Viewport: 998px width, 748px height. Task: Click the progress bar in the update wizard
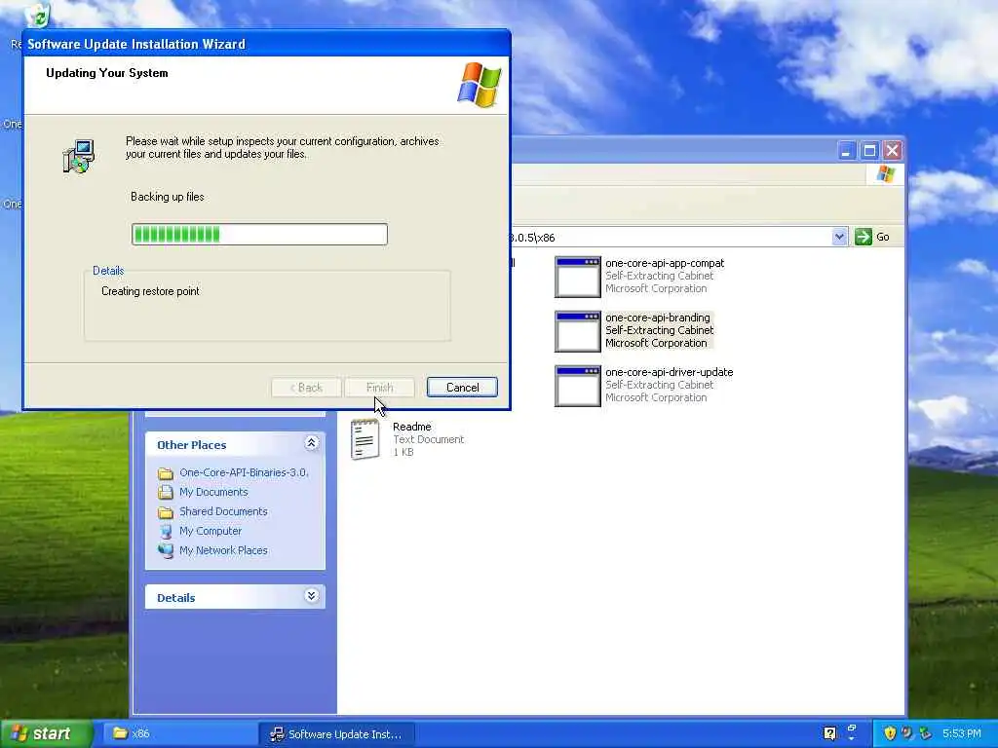coord(259,234)
